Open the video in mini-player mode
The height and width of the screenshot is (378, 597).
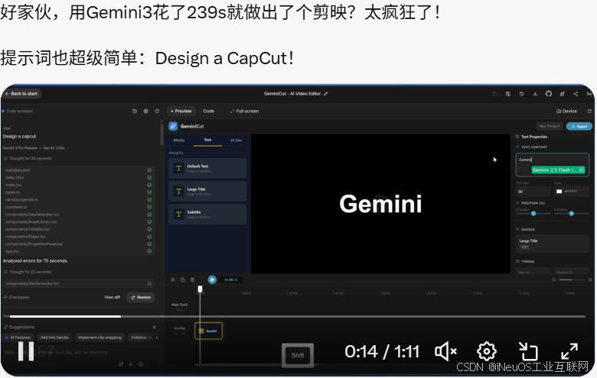[528, 351]
